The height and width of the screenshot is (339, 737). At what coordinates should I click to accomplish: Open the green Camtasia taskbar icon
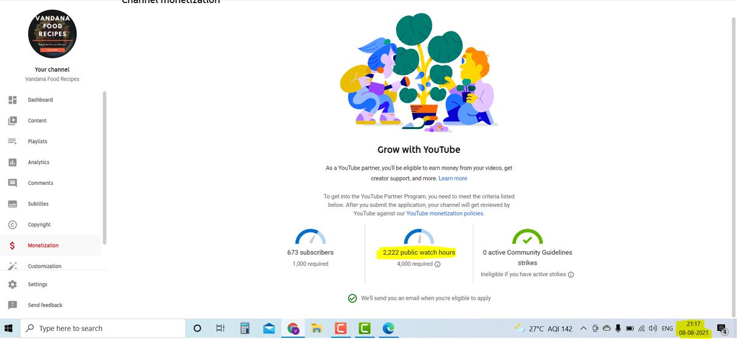click(x=364, y=329)
